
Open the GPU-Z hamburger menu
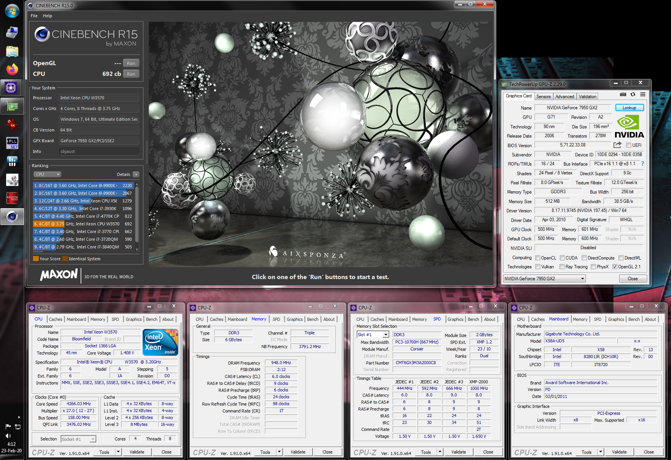(x=643, y=94)
